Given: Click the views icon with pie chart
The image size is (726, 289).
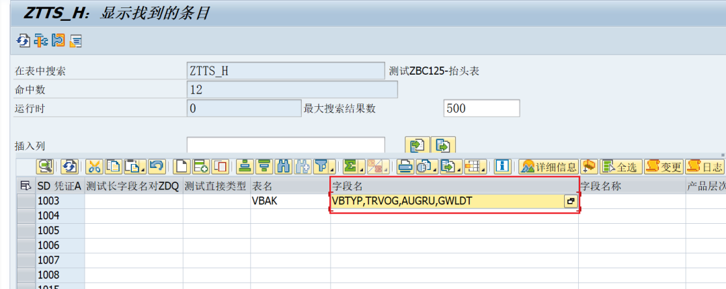Looking at the screenshot, I should tap(424, 167).
